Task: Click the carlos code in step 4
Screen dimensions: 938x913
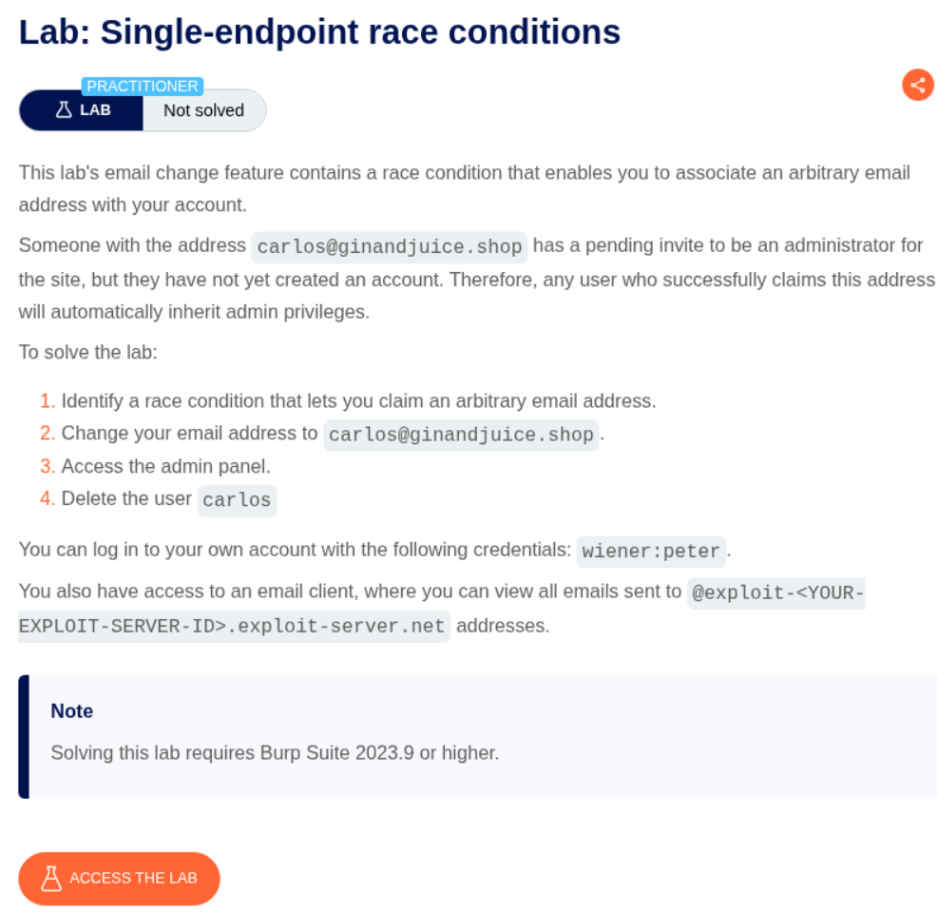Action: click(237, 500)
